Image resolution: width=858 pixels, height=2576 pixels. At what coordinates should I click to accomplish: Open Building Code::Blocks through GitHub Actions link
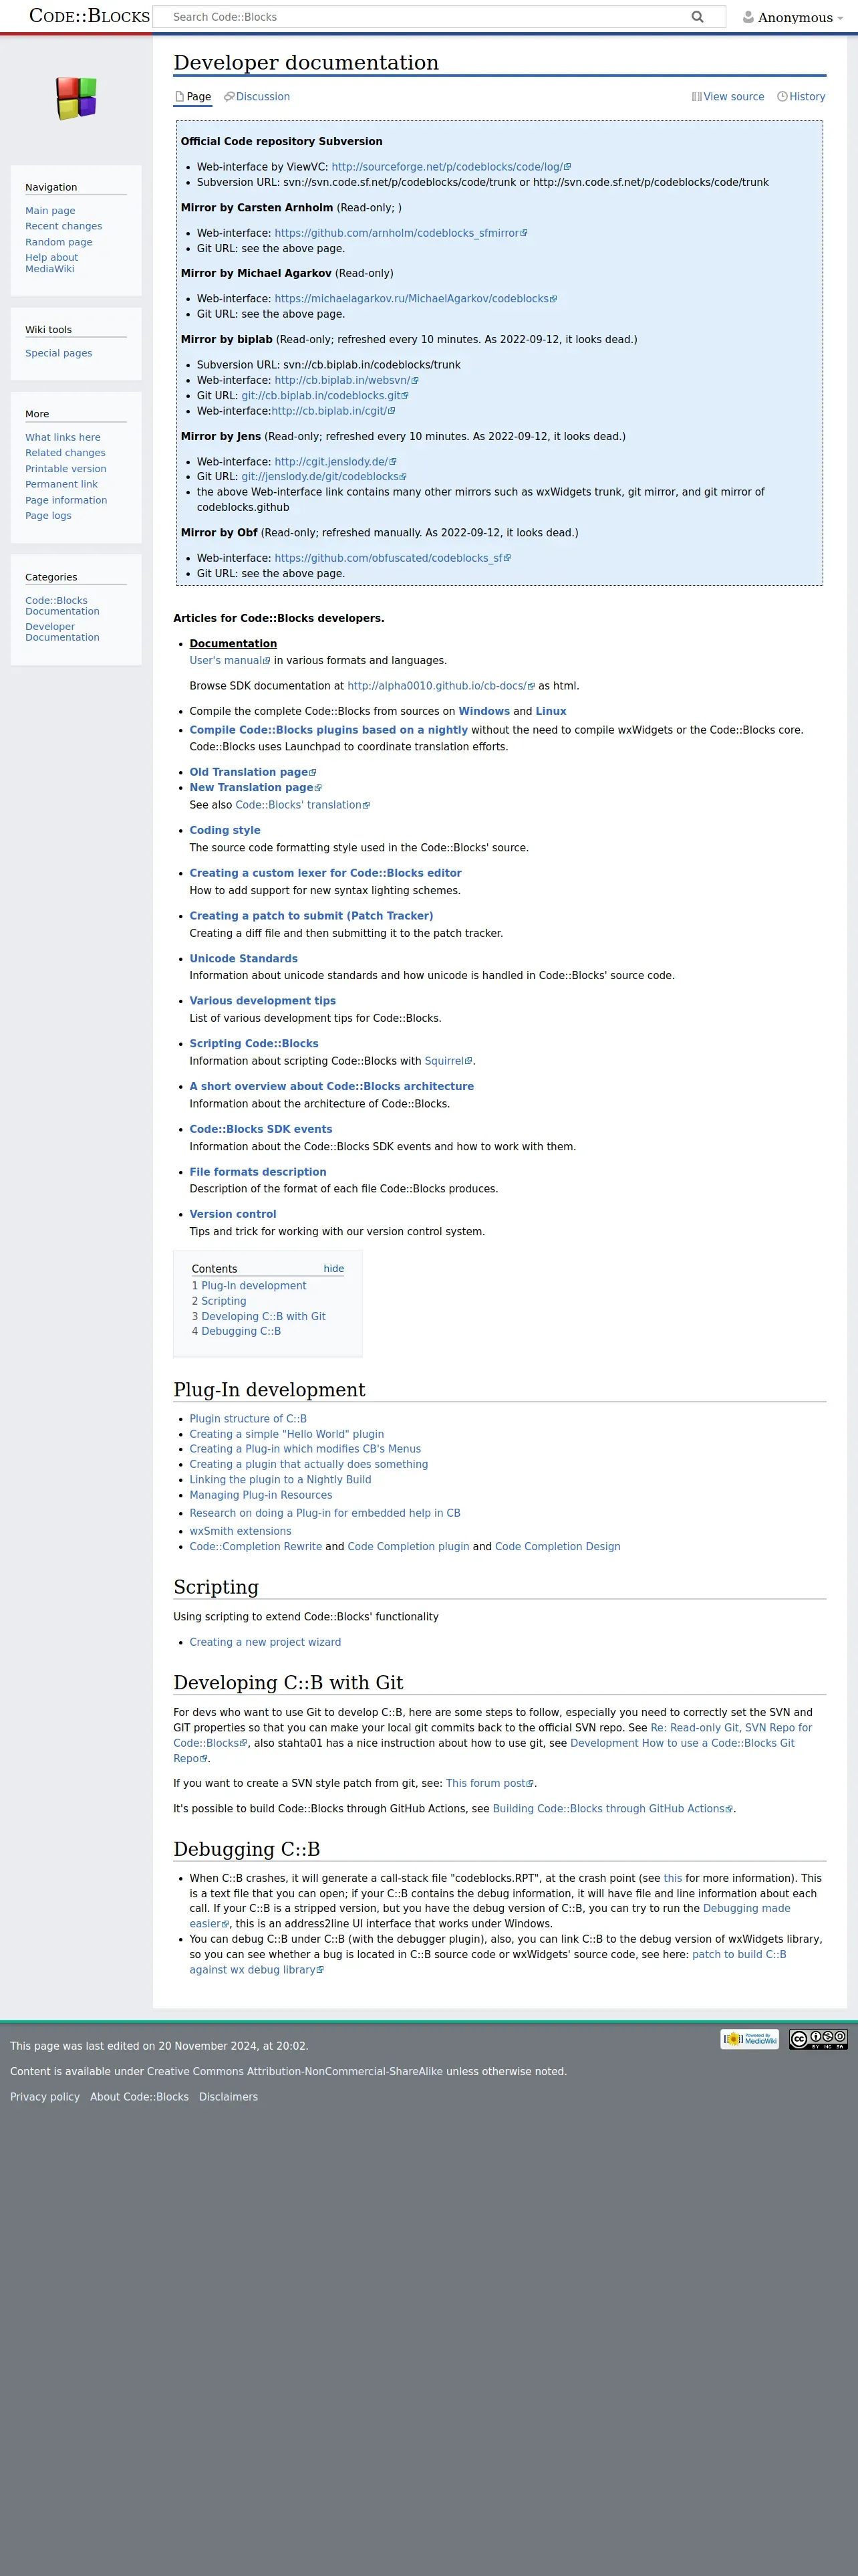point(612,1809)
